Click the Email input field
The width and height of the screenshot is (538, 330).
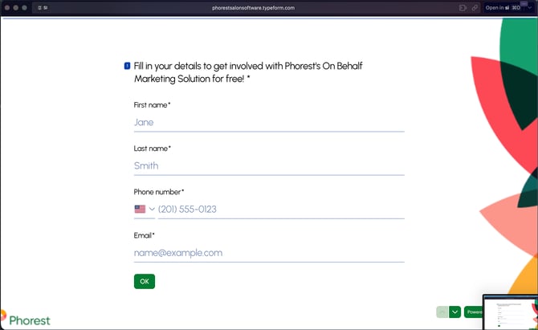point(269,253)
